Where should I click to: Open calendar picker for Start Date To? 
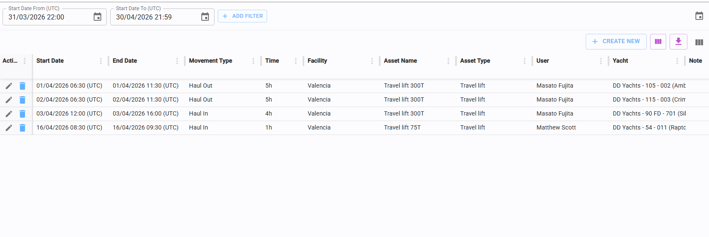(x=205, y=17)
